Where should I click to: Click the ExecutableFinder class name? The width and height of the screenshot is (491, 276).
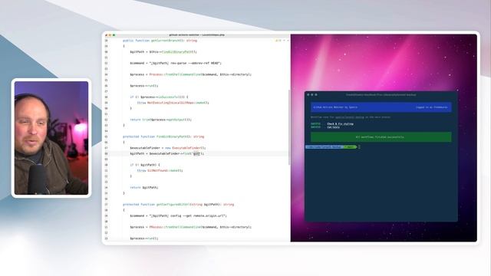click(186, 148)
